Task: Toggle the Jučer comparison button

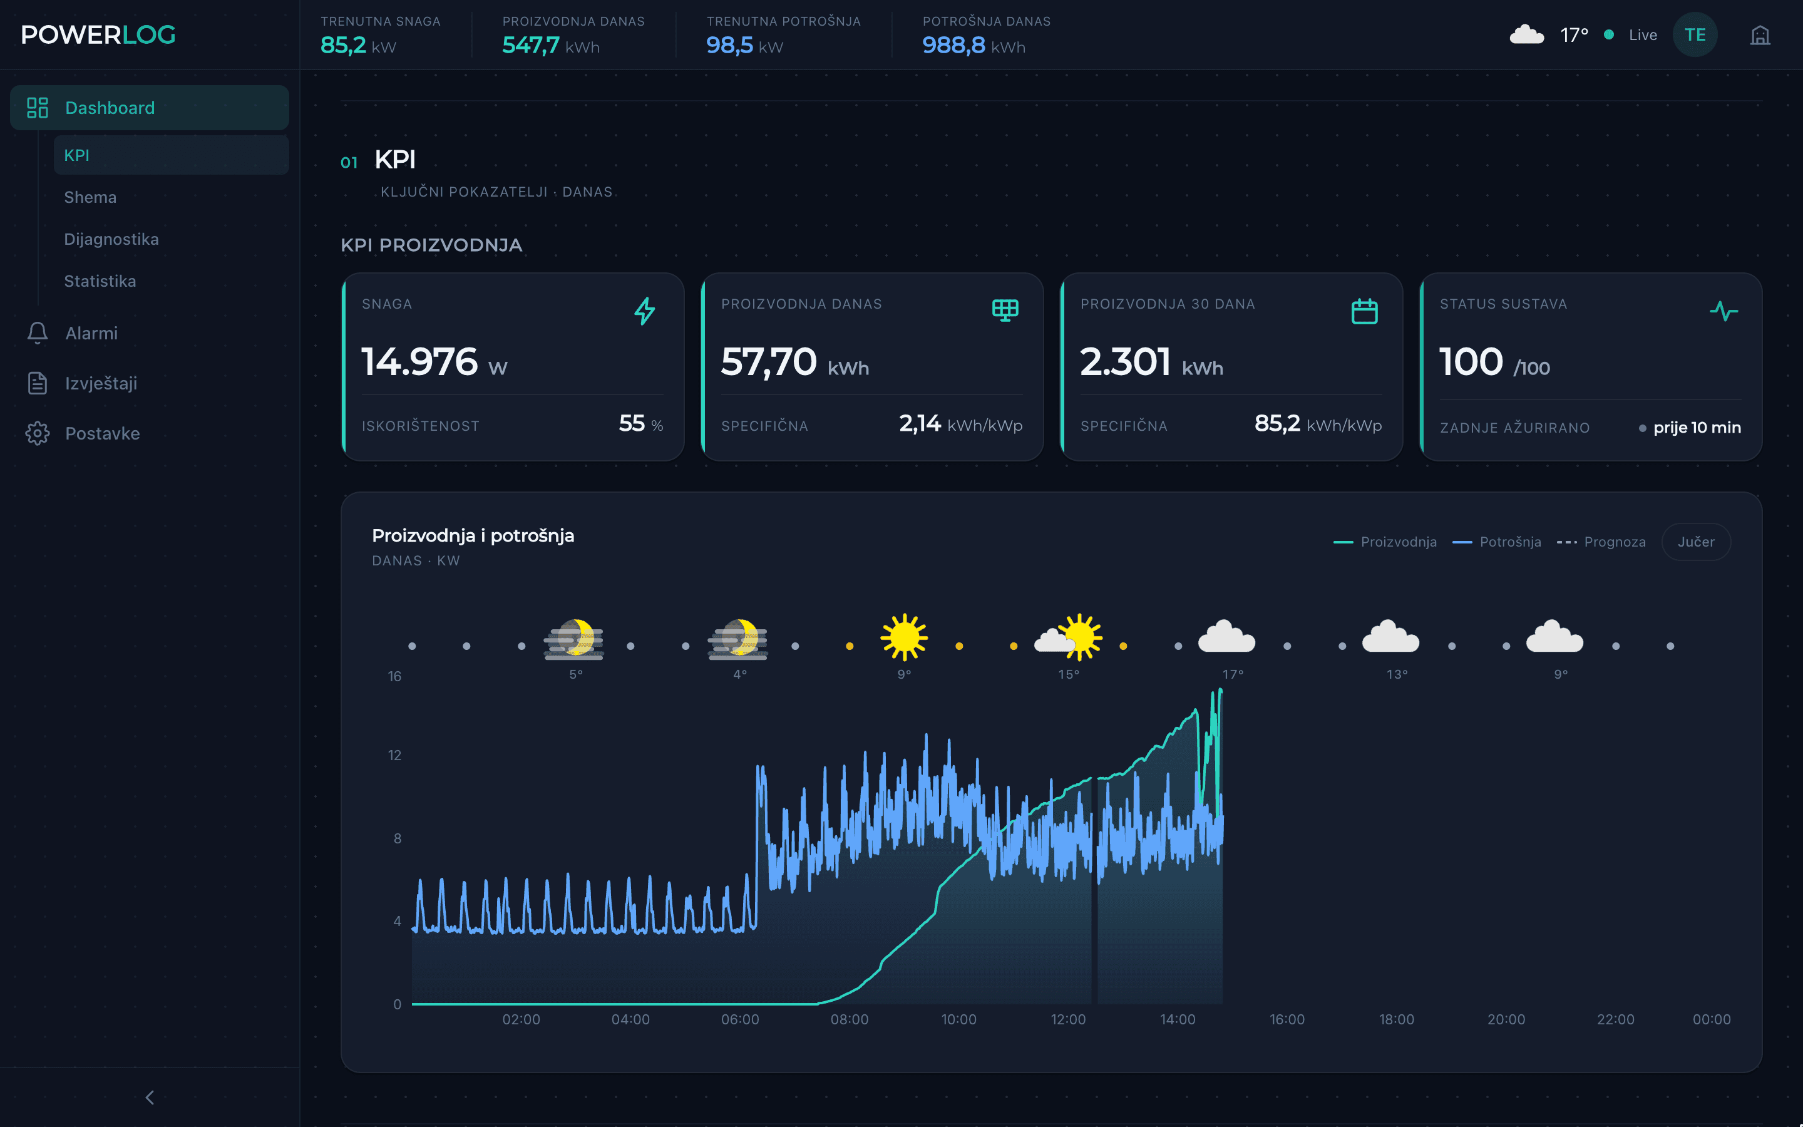Action: (1696, 542)
